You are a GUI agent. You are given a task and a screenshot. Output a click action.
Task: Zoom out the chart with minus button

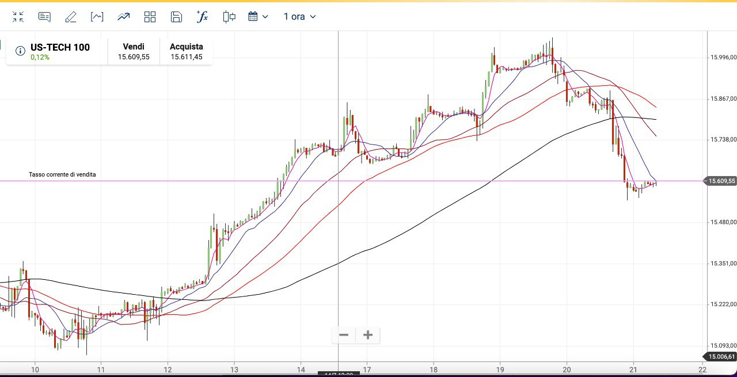[x=344, y=335]
